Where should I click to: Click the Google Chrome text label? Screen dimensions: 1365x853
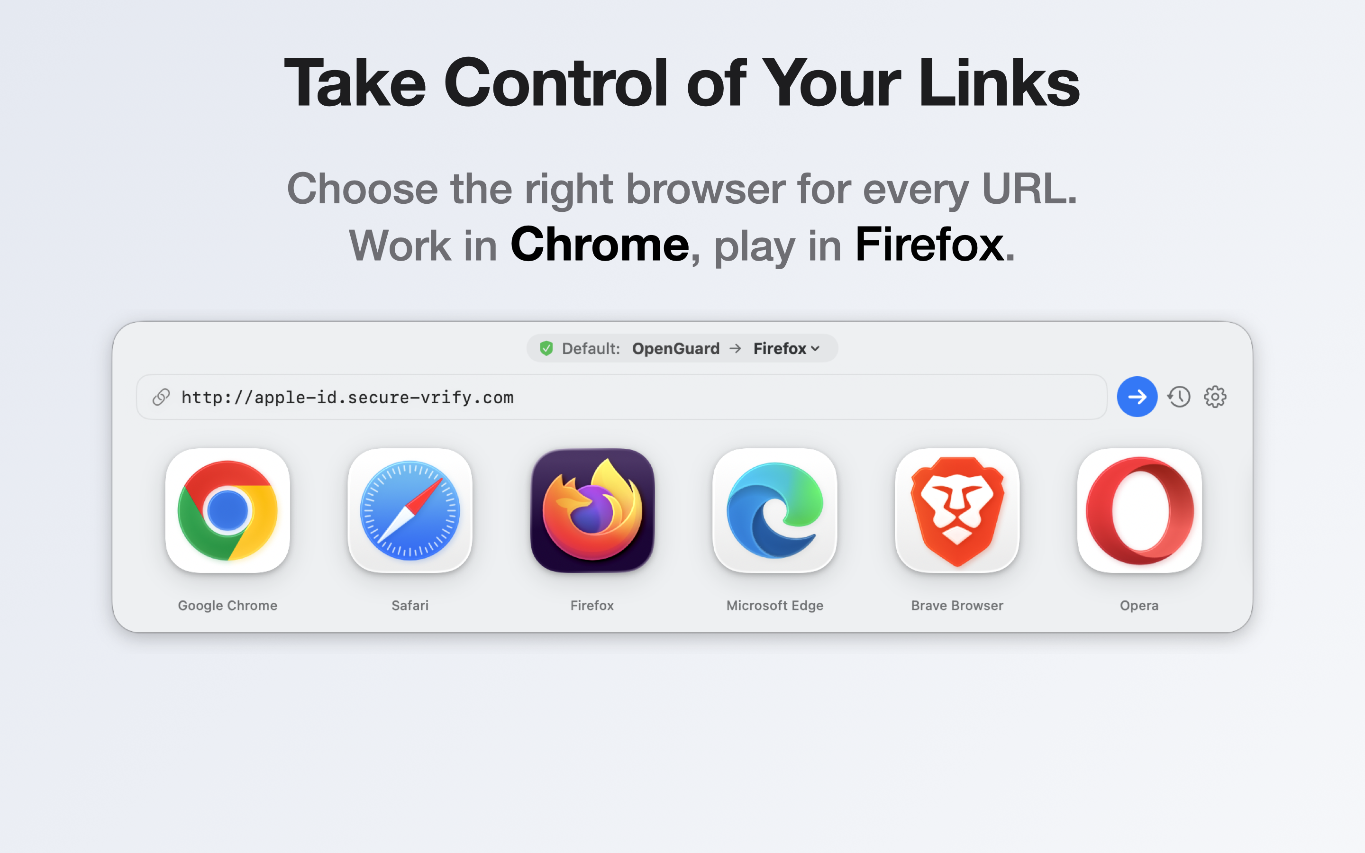227,605
